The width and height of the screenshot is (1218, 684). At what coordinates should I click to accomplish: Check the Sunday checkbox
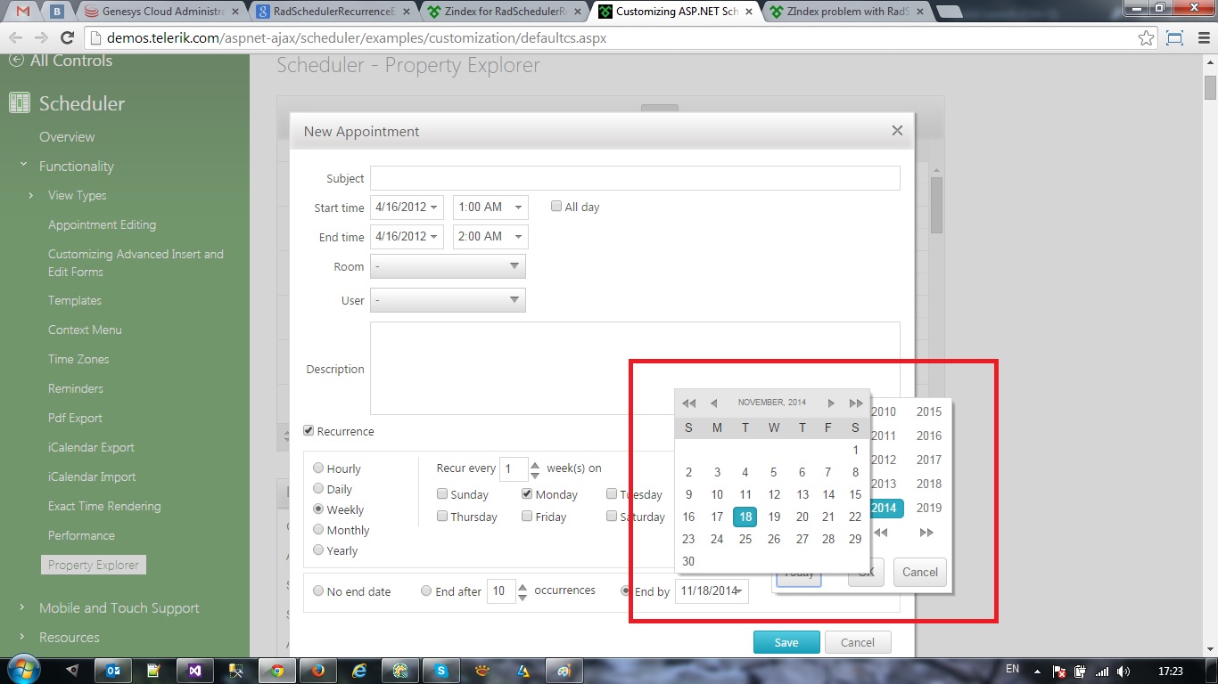[442, 494]
